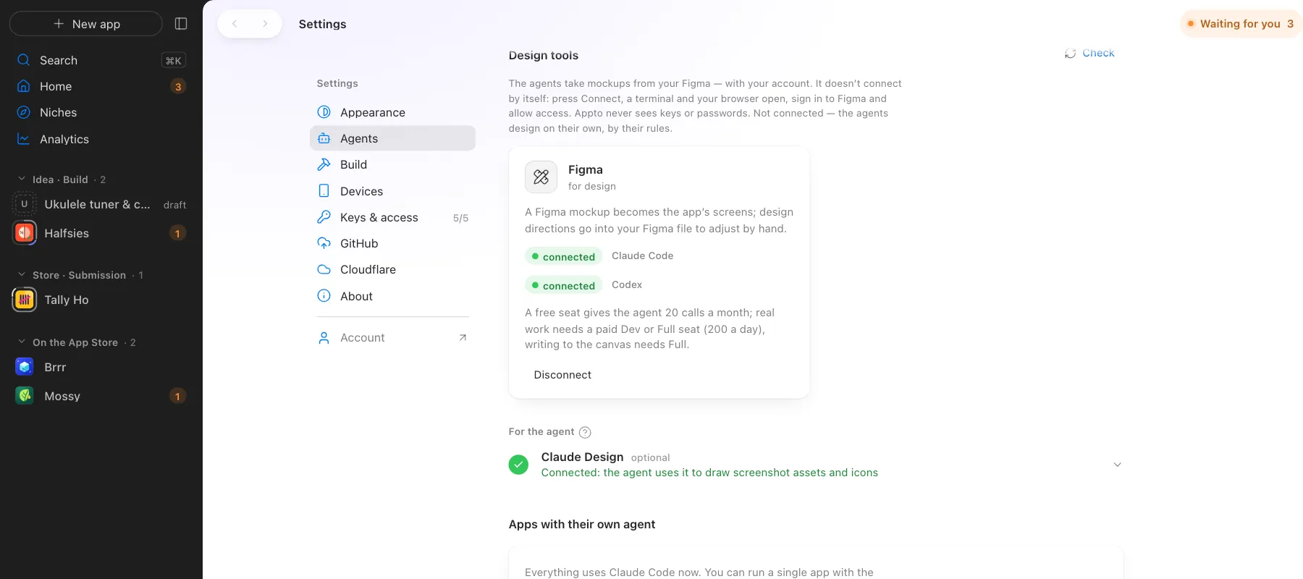Go to Home in the sidebar

point(101,86)
